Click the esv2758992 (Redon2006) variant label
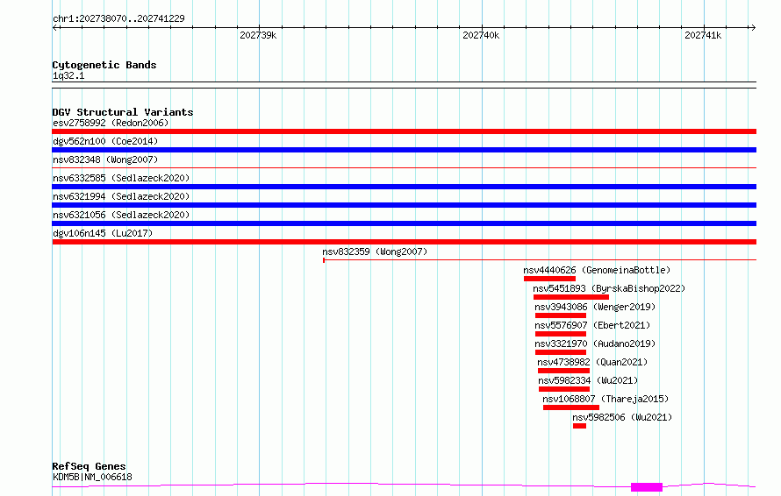 click(111, 123)
